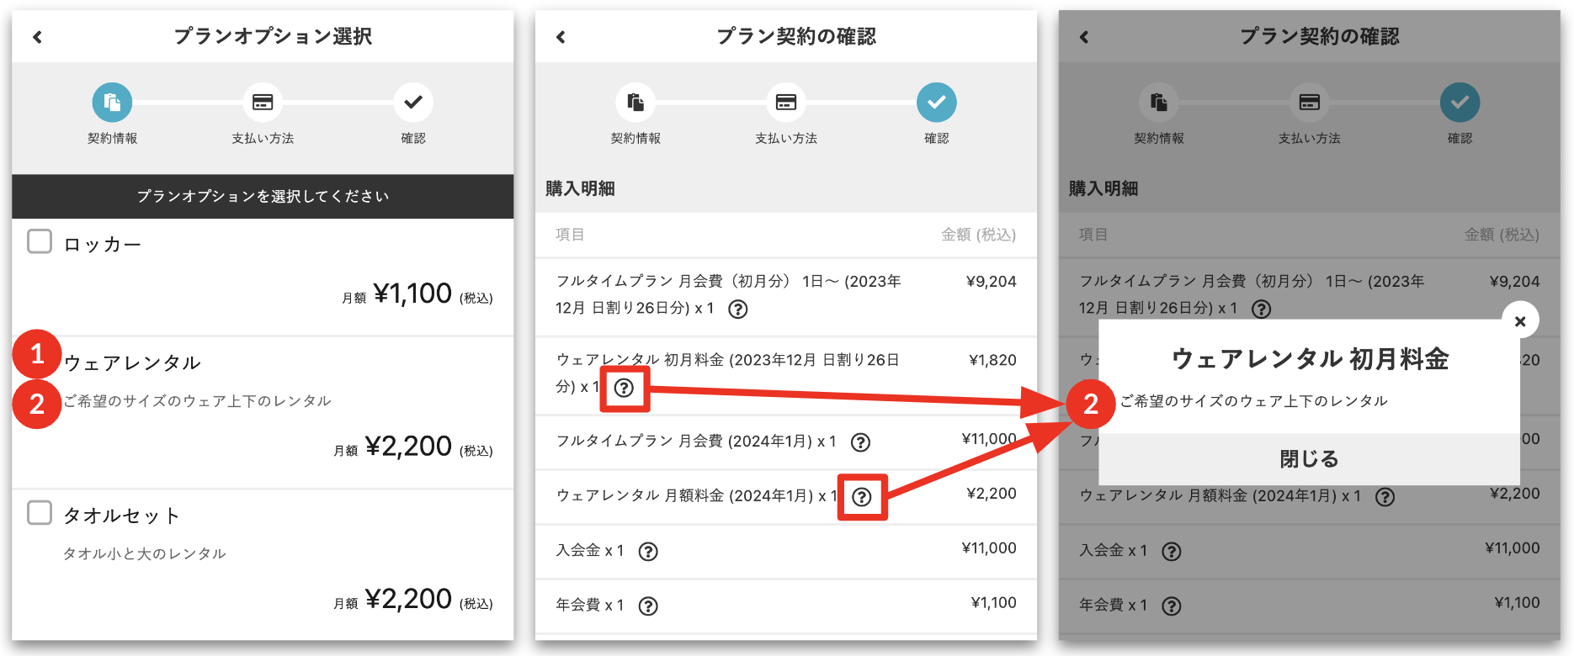Viewport: 1574px width, 656px height.
Task: Click 入会金 help icon on dimmed right screen
Action: point(1171,552)
